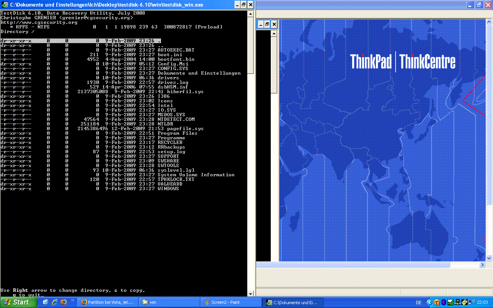Switch to 'Partition bei Vista' Firefox taskbar button
The width and height of the screenshot is (493, 308).
[x=107, y=302]
